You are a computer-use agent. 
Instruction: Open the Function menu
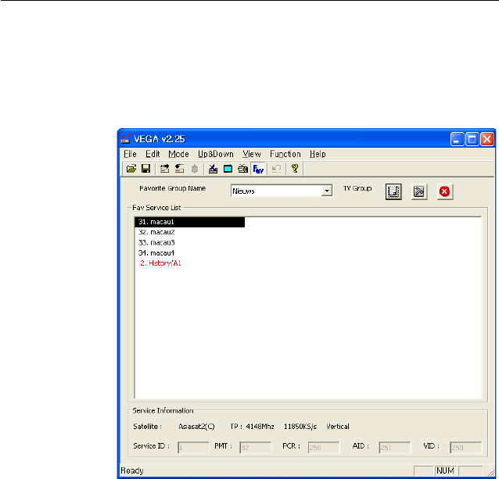click(285, 154)
